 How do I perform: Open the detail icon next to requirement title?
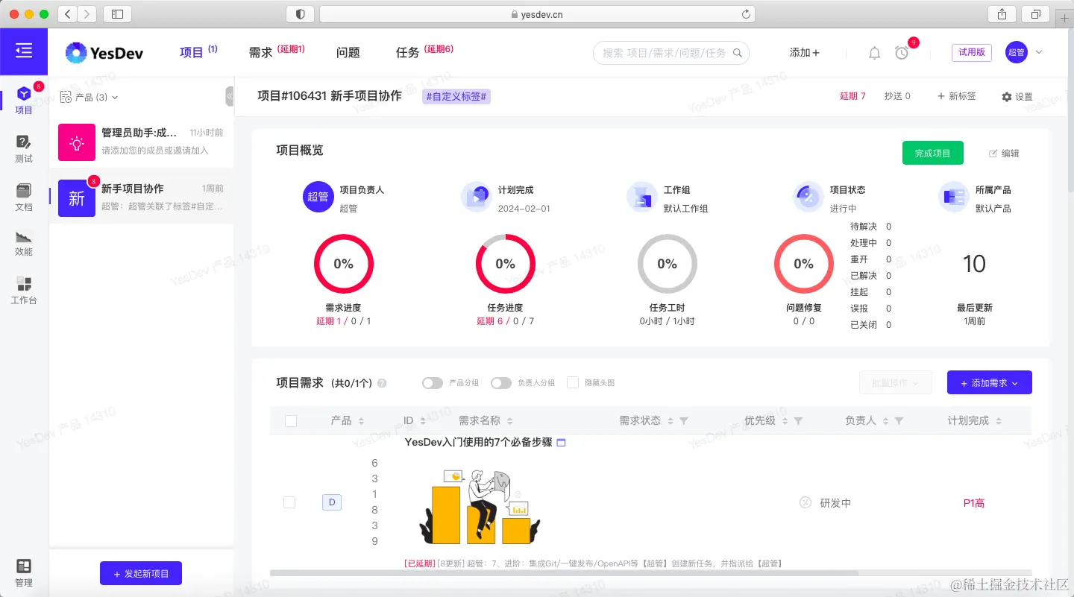[562, 443]
